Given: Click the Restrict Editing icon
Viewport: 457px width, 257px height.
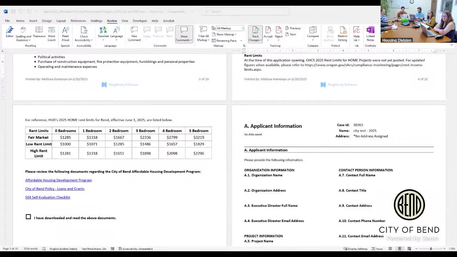Looking at the screenshot, I should point(342,32).
